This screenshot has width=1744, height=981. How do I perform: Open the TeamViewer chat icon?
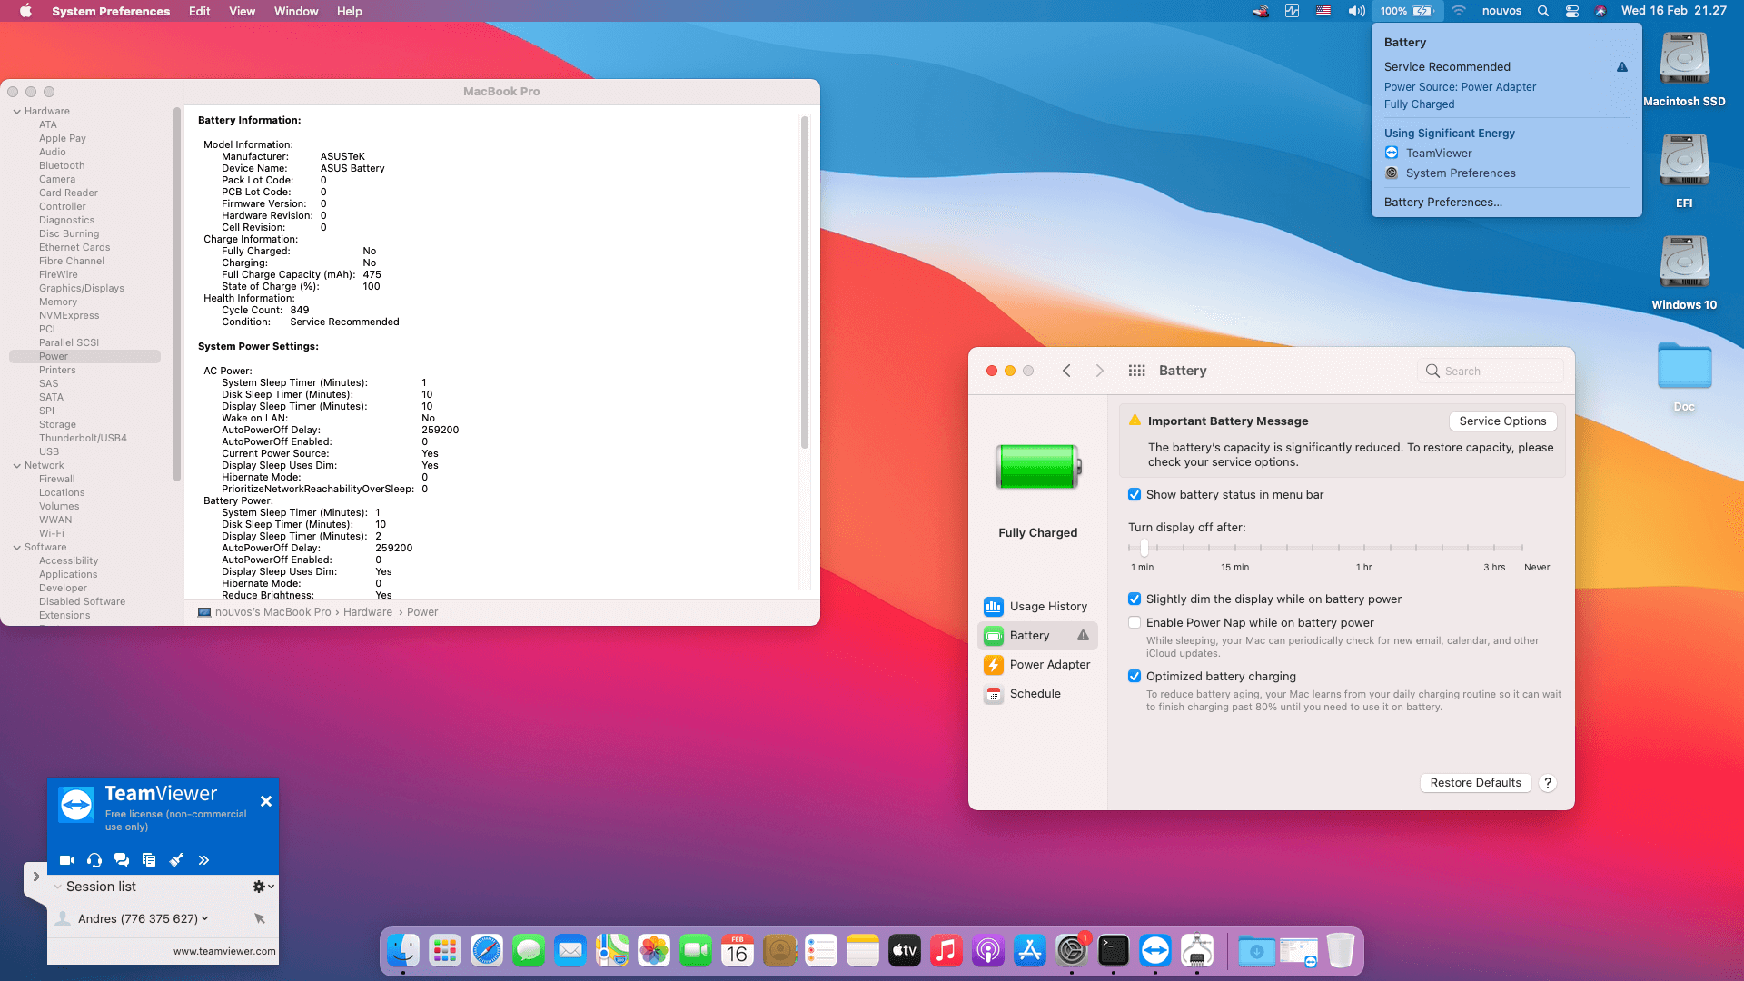point(122,859)
